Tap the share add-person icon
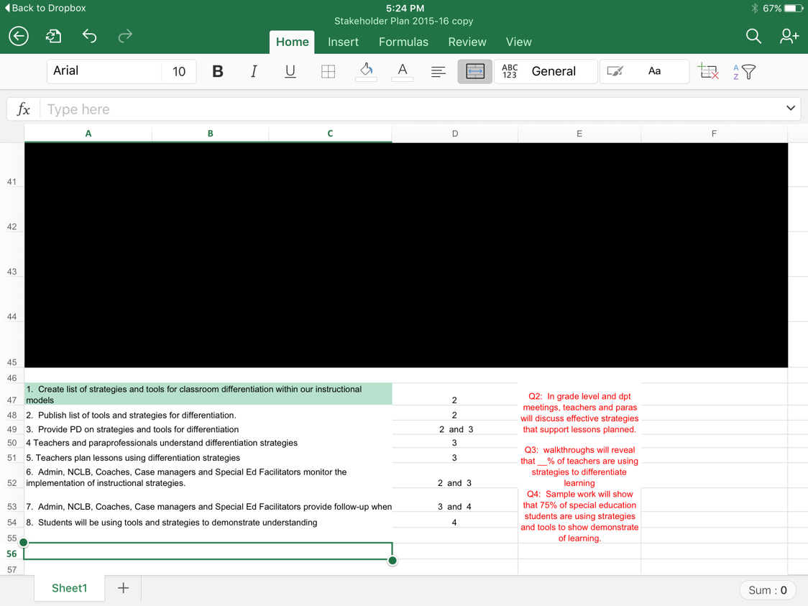 789,36
